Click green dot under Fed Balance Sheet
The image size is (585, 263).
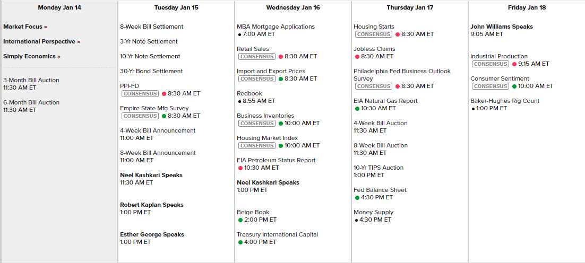pyautogui.click(x=357, y=197)
